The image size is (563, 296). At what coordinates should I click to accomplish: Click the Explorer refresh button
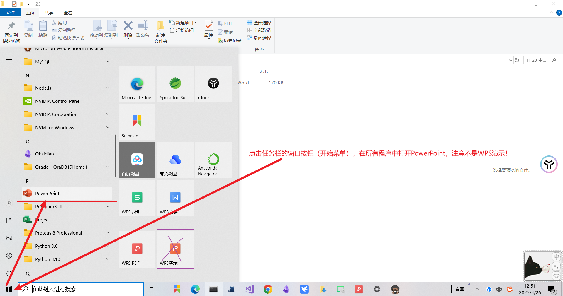coord(517,60)
